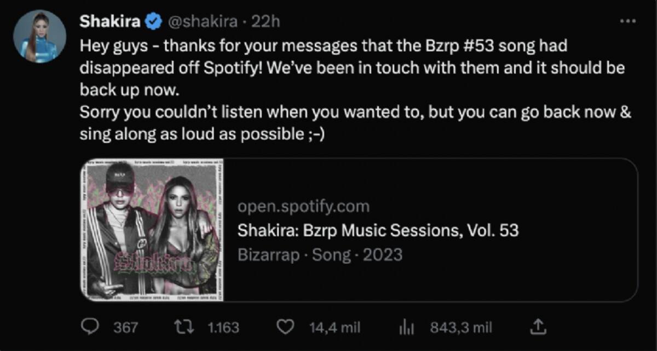Click the 843,3 mil views count
Screen dimensions: 657x351
(x=461, y=327)
